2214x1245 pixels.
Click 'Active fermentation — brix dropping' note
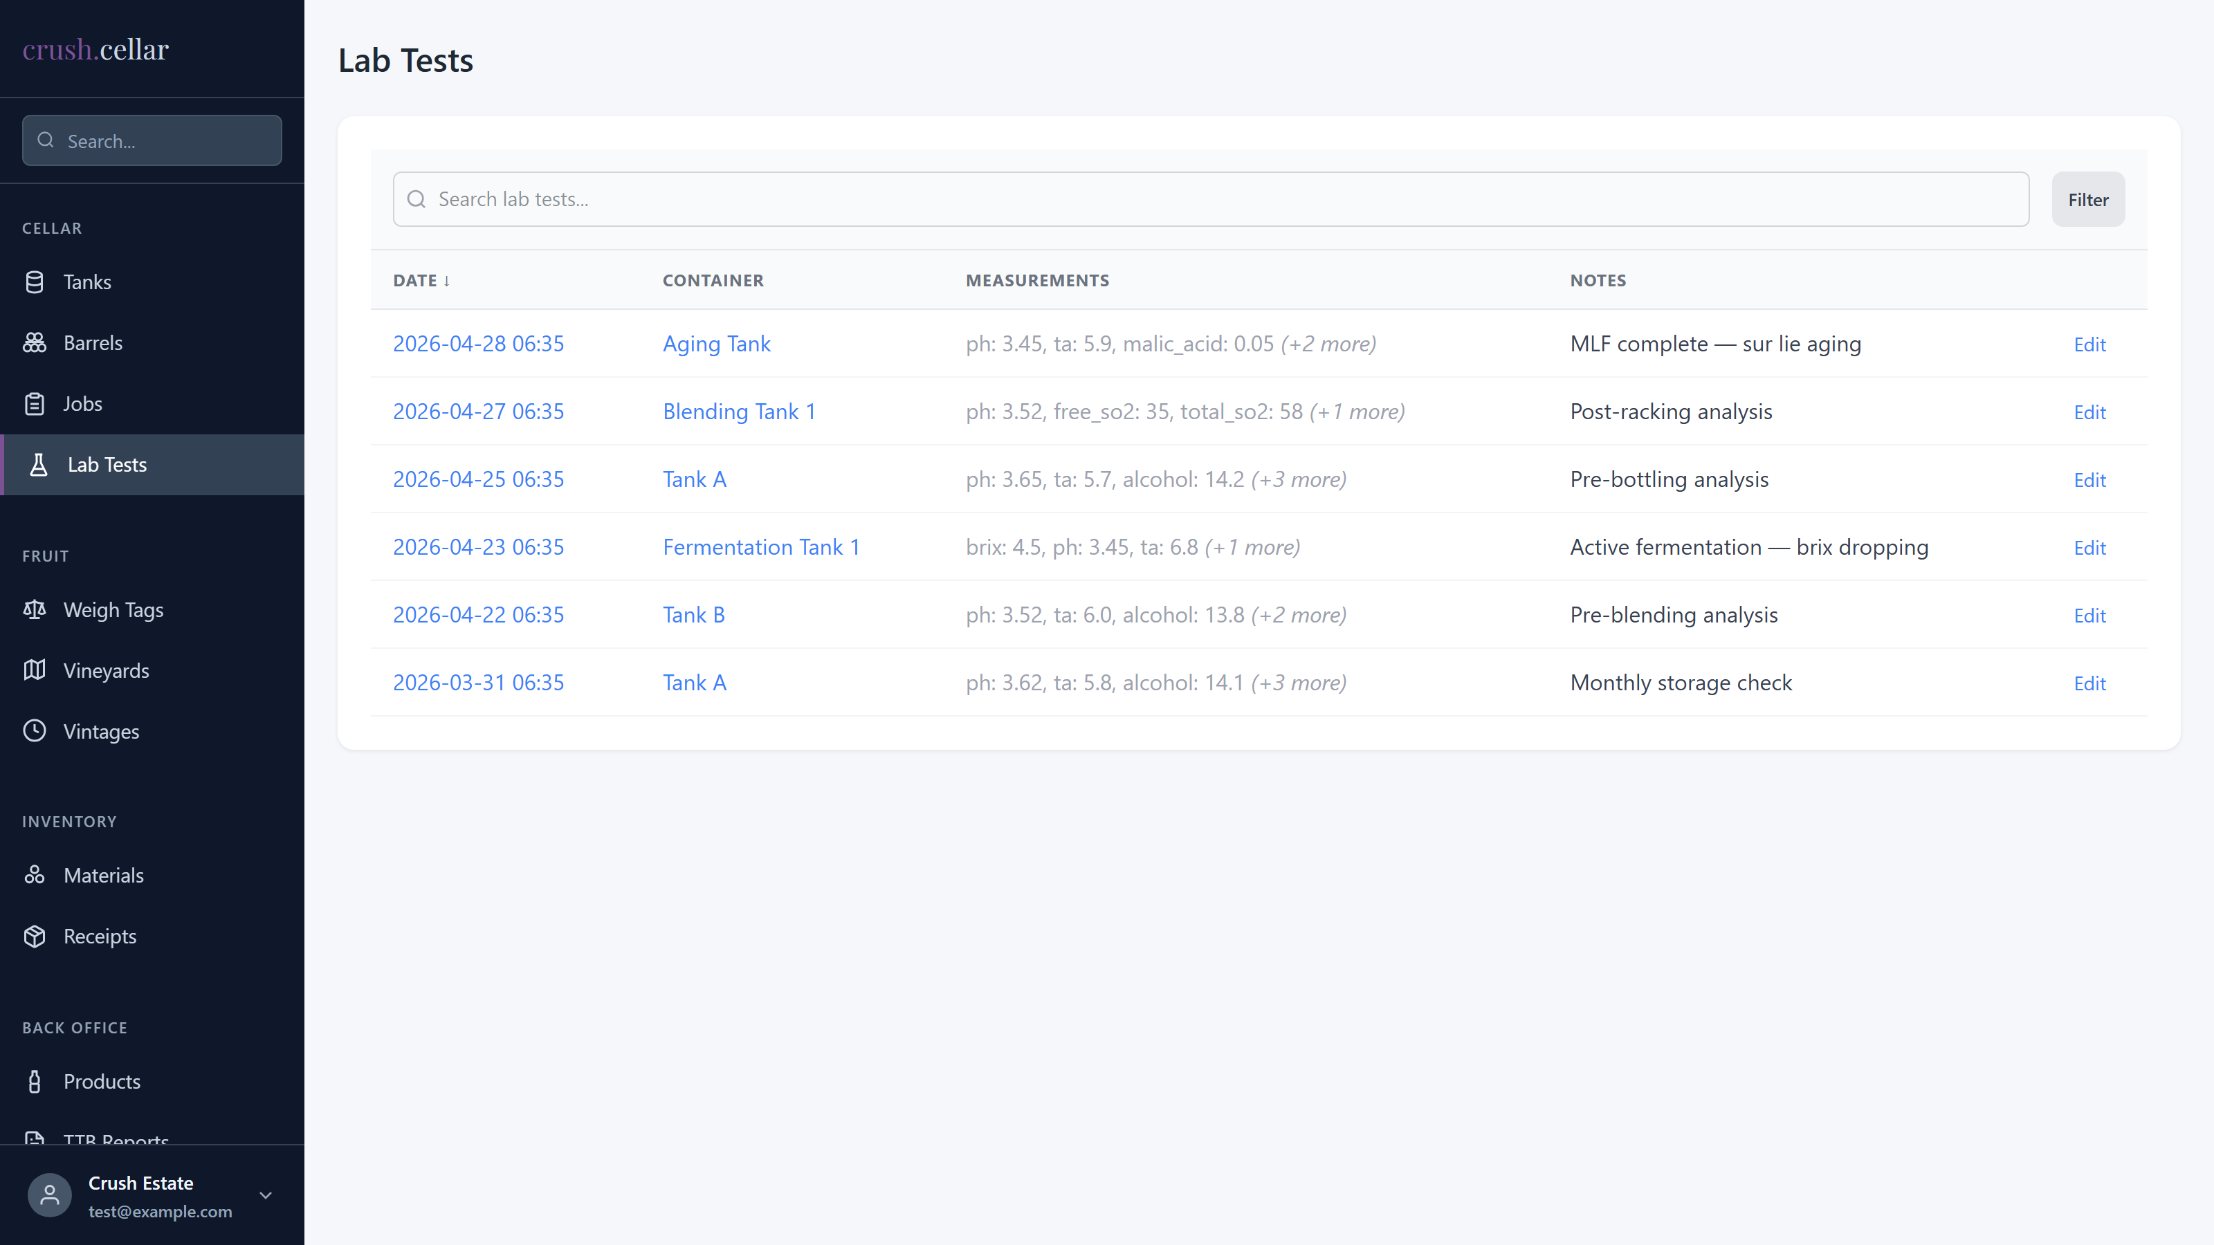(x=1749, y=547)
